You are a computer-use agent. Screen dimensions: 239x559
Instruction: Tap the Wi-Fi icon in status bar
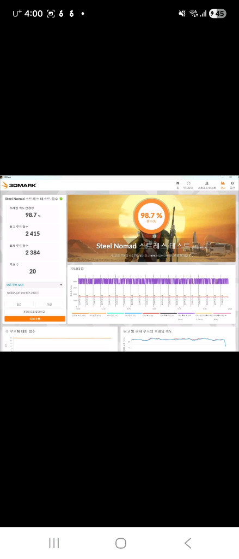[193, 14]
